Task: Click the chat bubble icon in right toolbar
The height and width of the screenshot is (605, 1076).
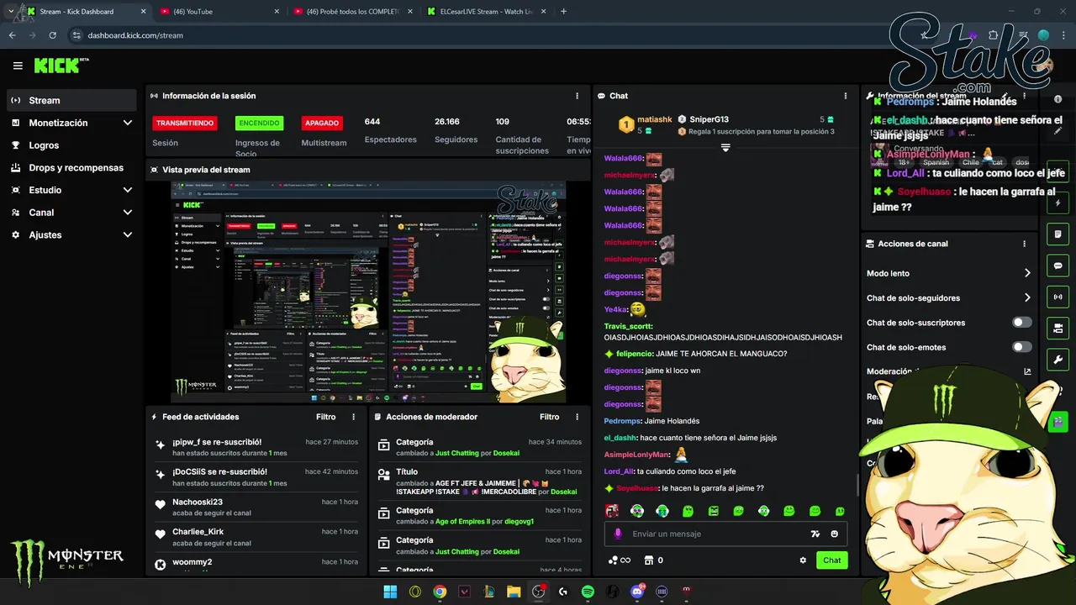Action: (x=1058, y=266)
